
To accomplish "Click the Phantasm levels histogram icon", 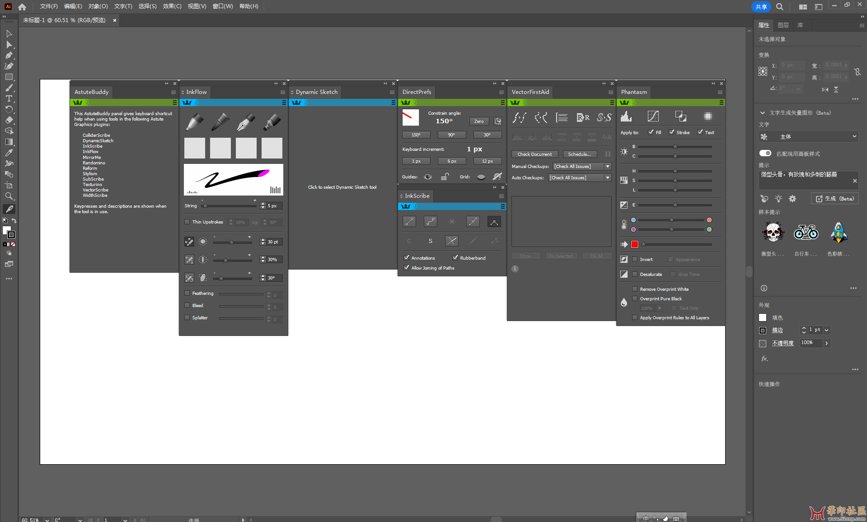I will (x=626, y=117).
